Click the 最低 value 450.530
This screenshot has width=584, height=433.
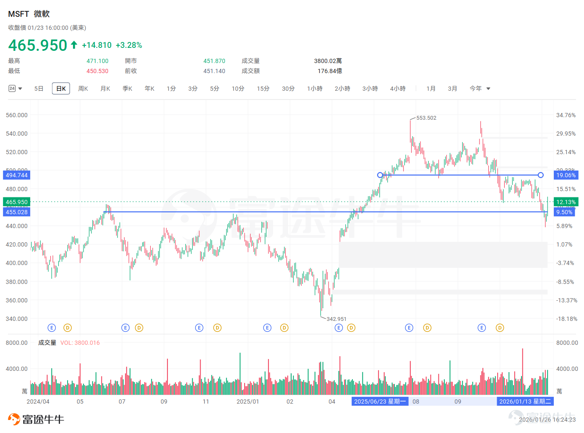(x=97, y=71)
